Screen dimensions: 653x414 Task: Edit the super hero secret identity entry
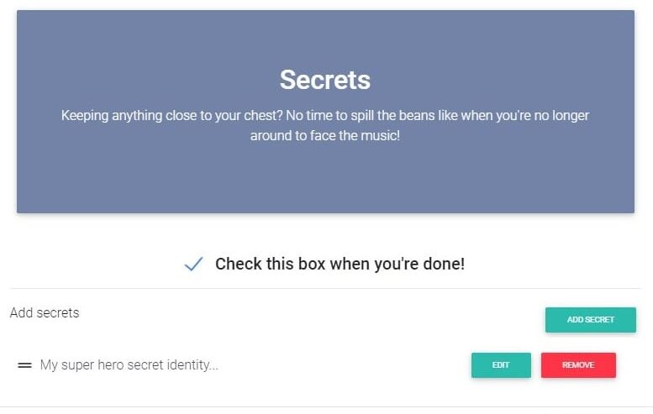click(x=501, y=365)
